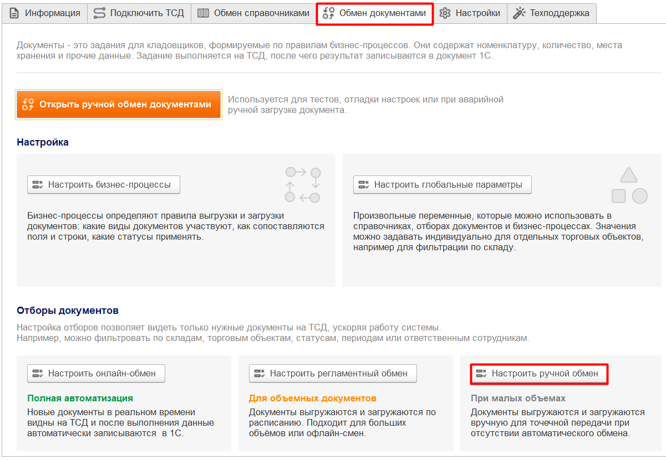Viewport: 666px width, 460px height.
Task: Click settings icon on Настроить ручной обмен button
Action: (481, 374)
